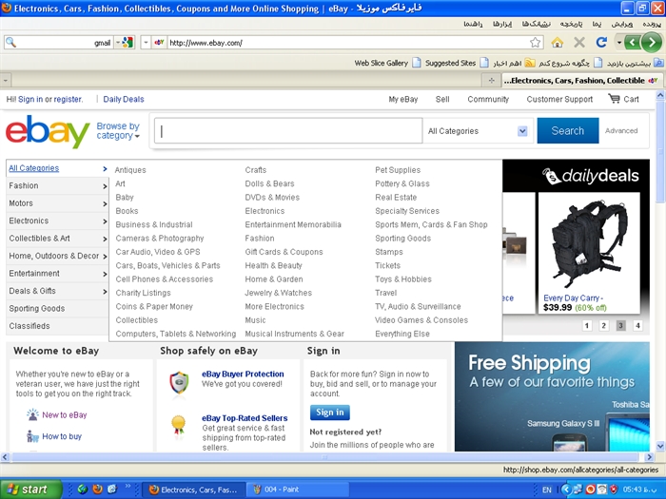The height and width of the screenshot is (499, 666).
Task: Reload the page with refresh icon
Action: 601,43
